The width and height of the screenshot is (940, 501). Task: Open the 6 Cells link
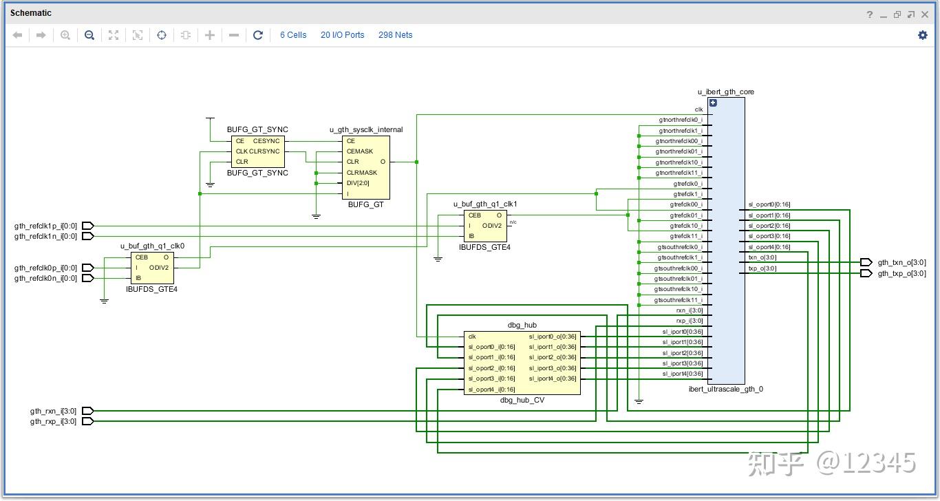pos(293,35)
